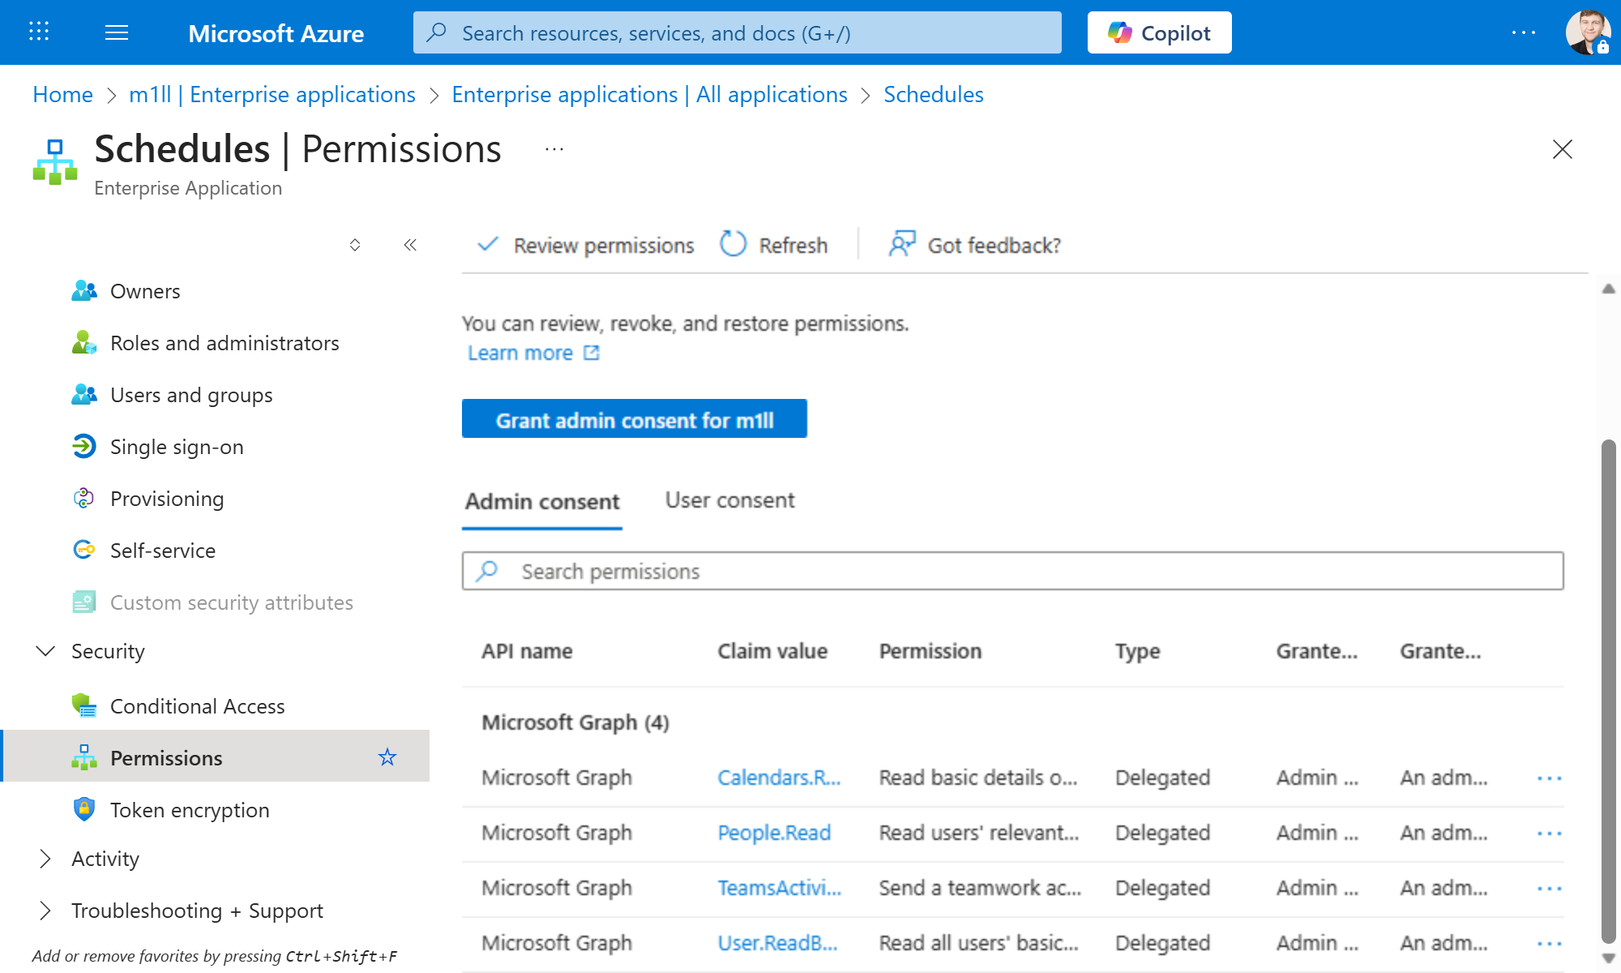The image size is (1621, 973).
Task: Open Conditional Access settings
Action: (197, 705)
